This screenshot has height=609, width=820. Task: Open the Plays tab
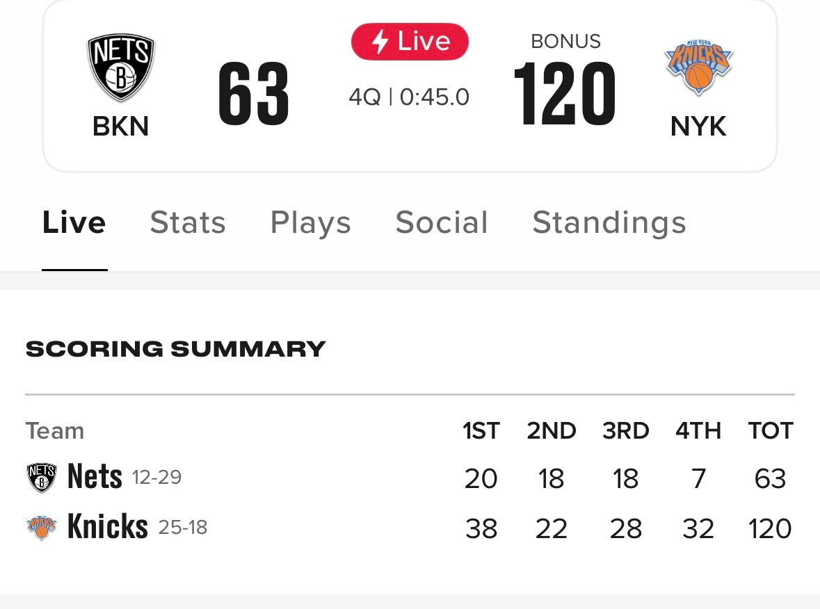tap(310, 222)
